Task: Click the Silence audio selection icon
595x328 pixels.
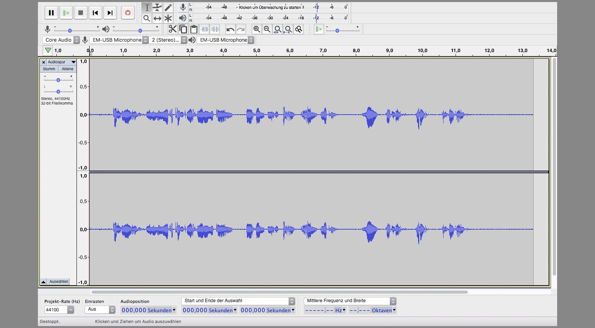Action: pos(215,29)
